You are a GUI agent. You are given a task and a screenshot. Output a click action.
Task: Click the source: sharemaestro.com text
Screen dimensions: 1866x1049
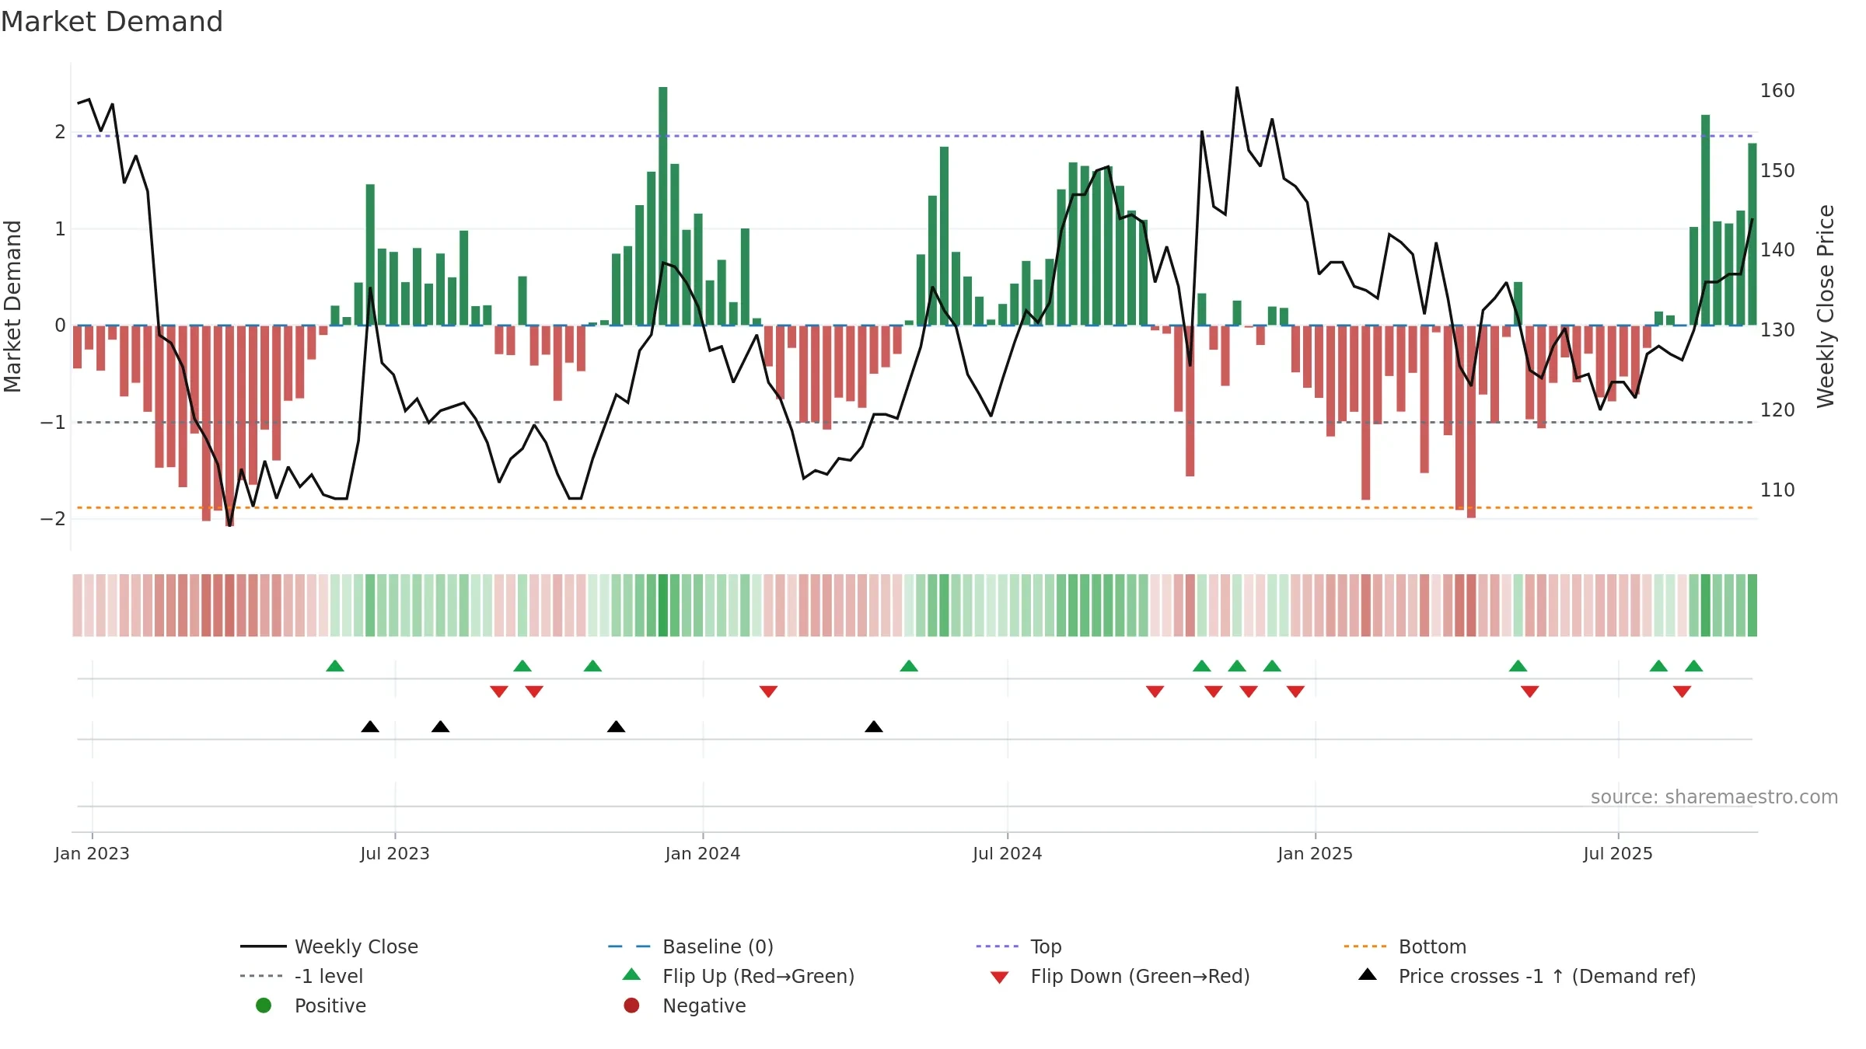1714,797
